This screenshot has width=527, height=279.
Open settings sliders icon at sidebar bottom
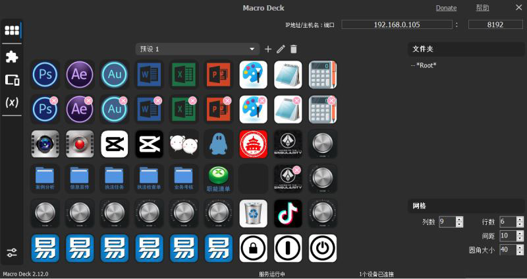point(12,253)
